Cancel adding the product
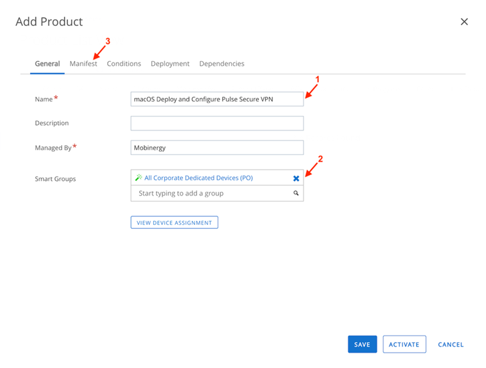This screenshot has height=368, width=486. [451, 345]
